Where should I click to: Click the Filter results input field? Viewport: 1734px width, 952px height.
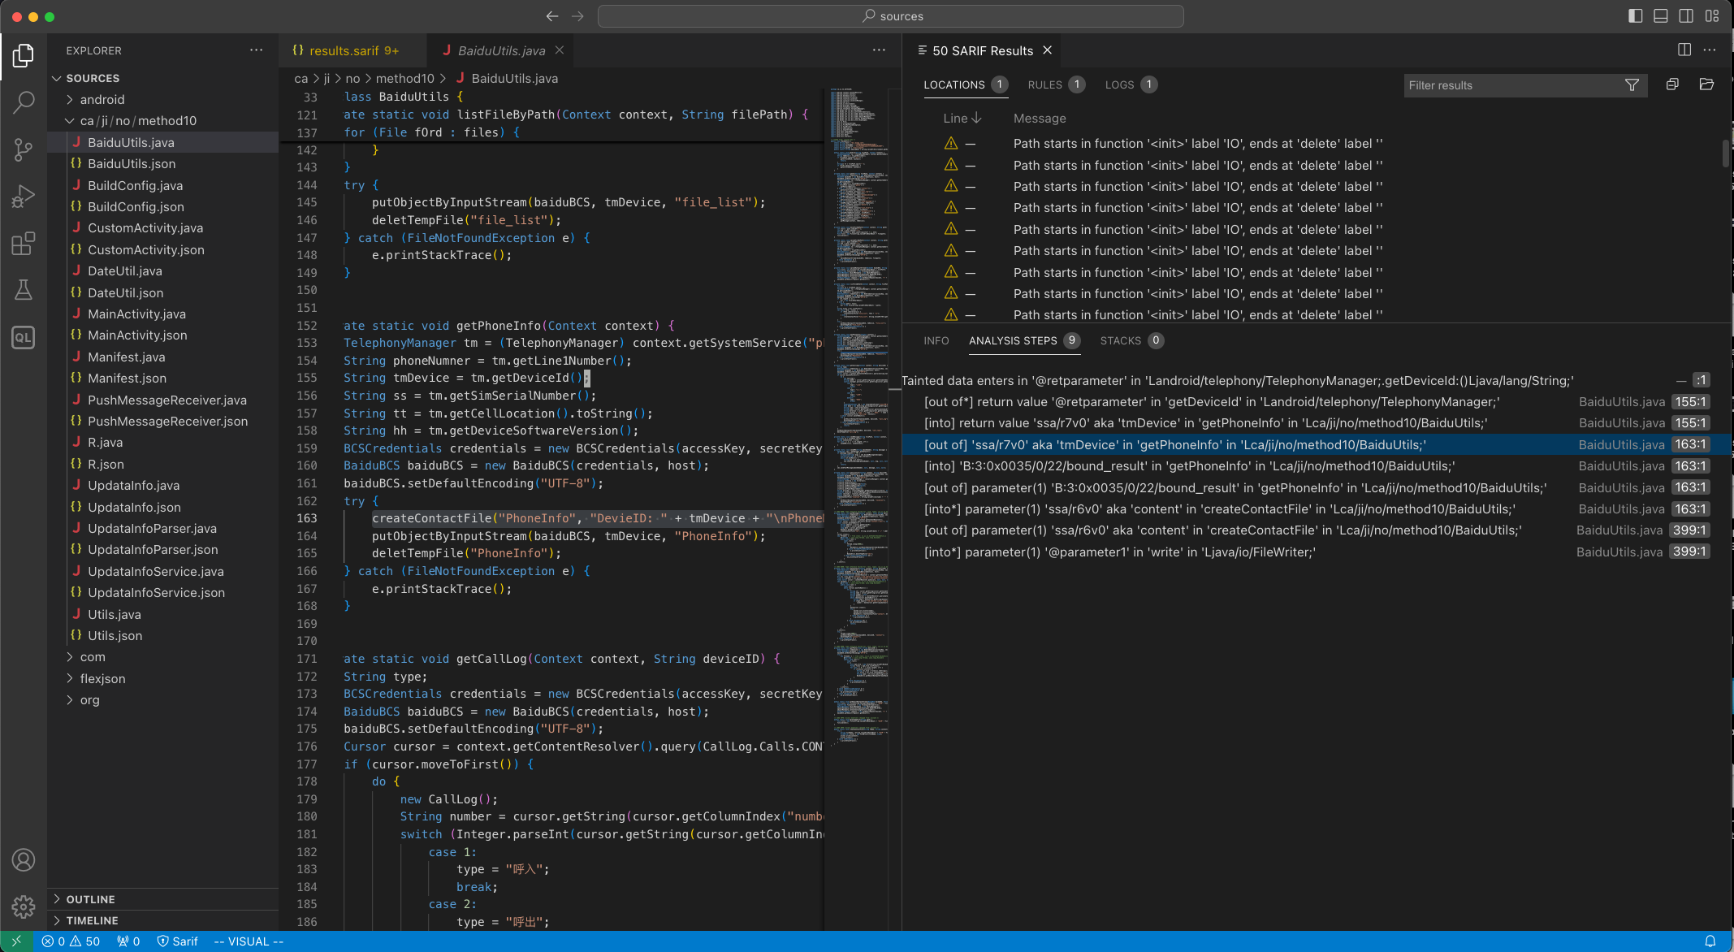[1512, 85]
